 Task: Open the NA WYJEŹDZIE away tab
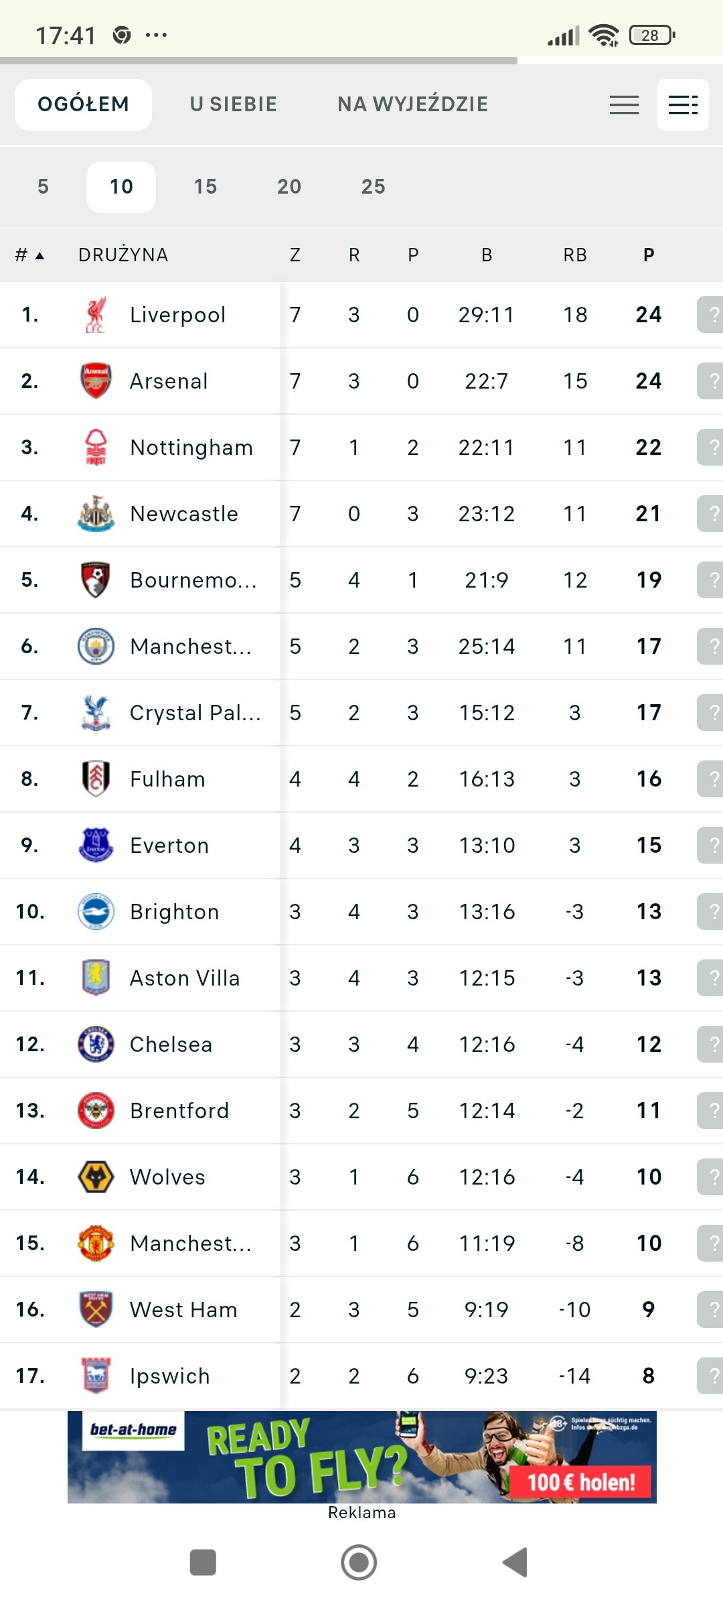pyautogui.click(x=412, y=105)
